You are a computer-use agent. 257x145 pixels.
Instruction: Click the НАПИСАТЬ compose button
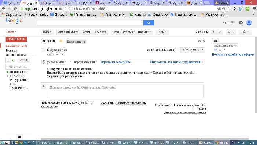[x=16, y=39]
